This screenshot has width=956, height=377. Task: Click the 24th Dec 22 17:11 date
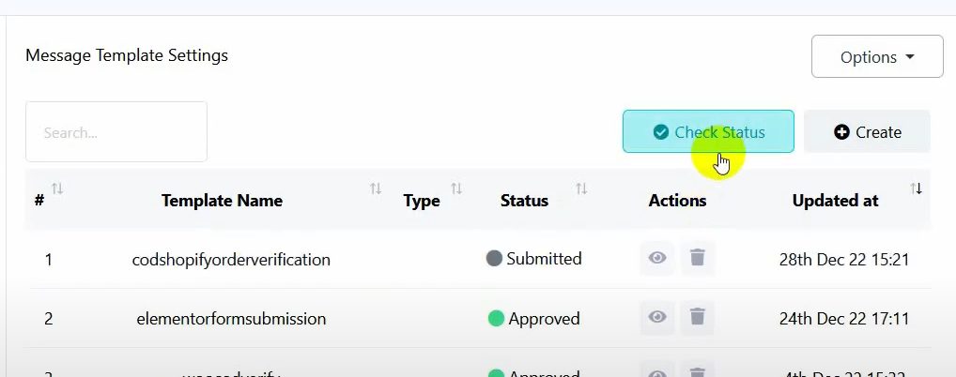click(x=844, y=319)
